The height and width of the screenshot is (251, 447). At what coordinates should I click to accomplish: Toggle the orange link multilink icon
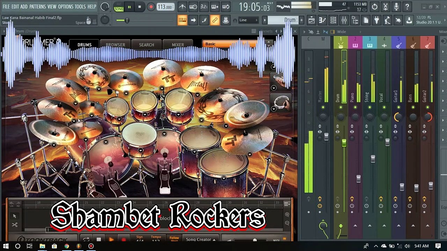point(215,20)
